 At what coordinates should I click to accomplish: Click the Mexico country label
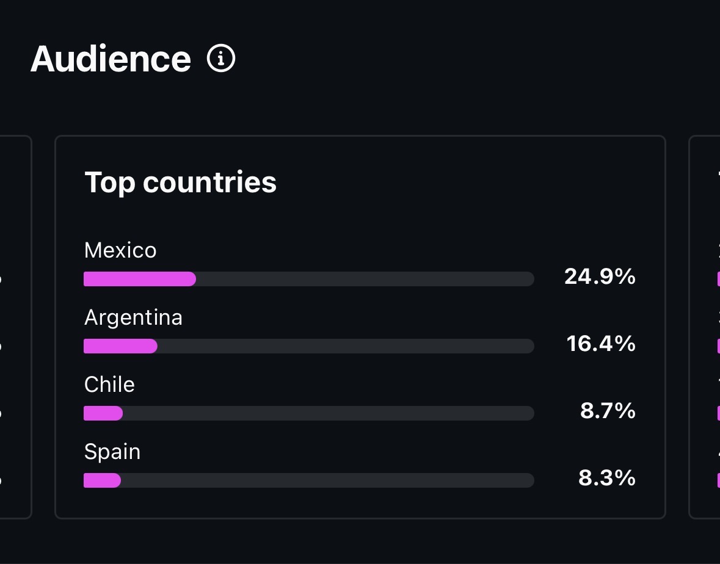[x=120, y=250]
